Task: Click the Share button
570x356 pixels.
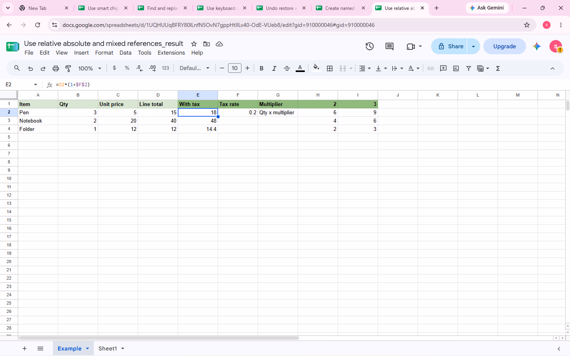Action: (449, 46)
